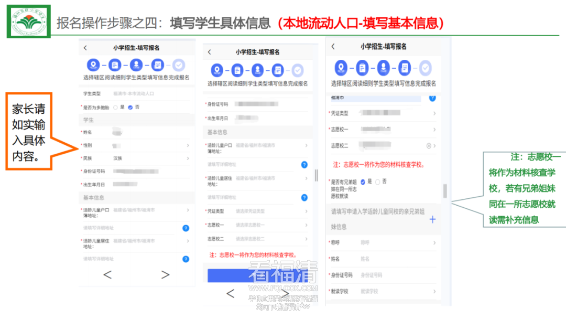The image size is (566, 319).
Task: Click blue help icon beside residence address in left phone
Action: tap(186, 259)
